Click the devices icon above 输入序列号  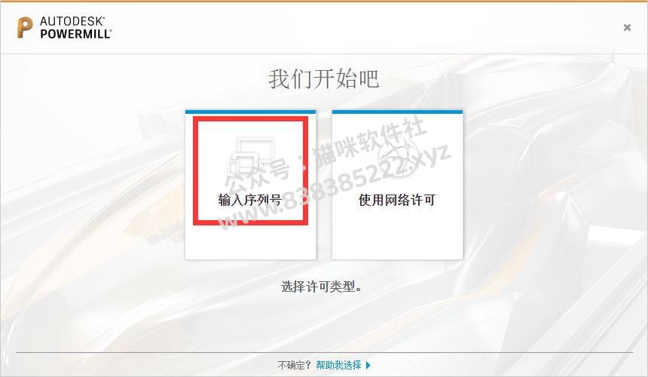[251, 158]
